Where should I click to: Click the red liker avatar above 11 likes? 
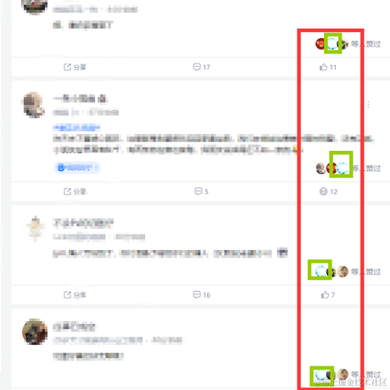point(320,44)
